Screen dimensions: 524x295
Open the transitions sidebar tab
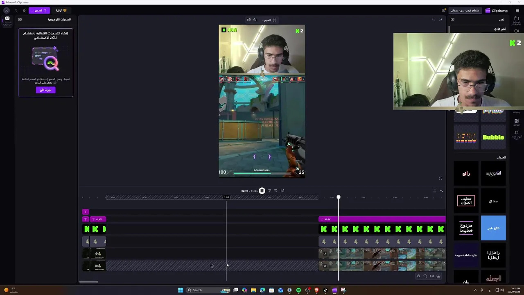(517, 122)
